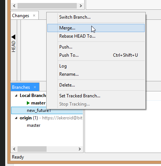
Task: Click the https://Jakeroid@bit remote URL text
Action: click(x=62, y=118)
